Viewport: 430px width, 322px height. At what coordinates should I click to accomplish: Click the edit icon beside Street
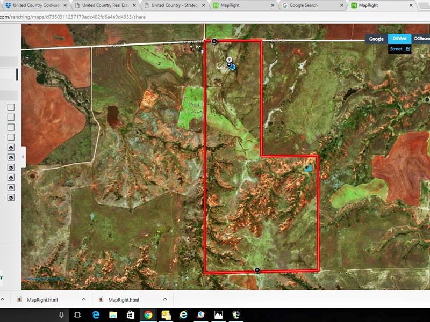(407, 49)
